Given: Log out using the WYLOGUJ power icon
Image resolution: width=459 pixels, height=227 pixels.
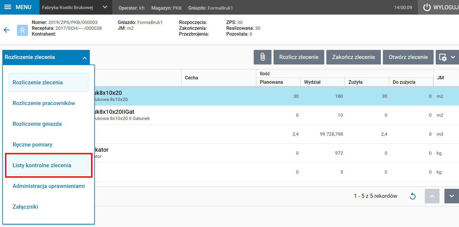Looking at the screenshot, I should tap(427, 7).
